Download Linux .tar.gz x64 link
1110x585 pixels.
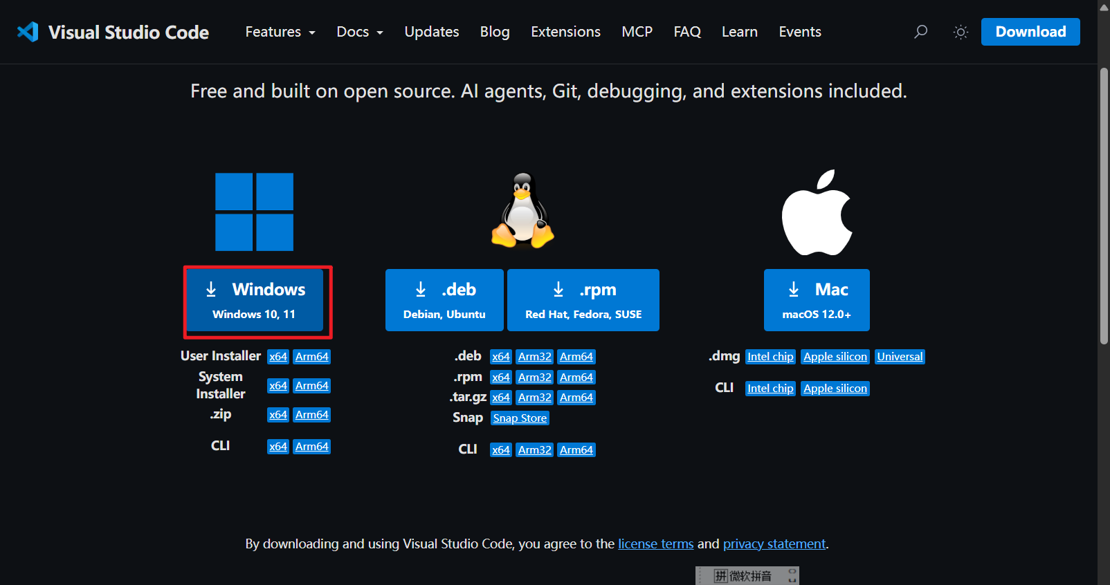point(501,398)
